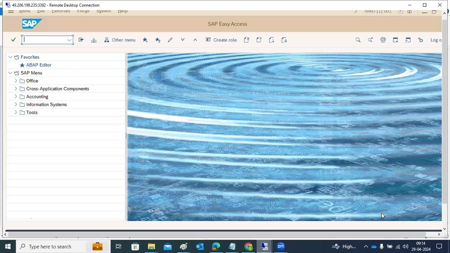This screenshot has height=253, width=450.
Task: Collapse the SAP Menu tree node
Action: 10,73
